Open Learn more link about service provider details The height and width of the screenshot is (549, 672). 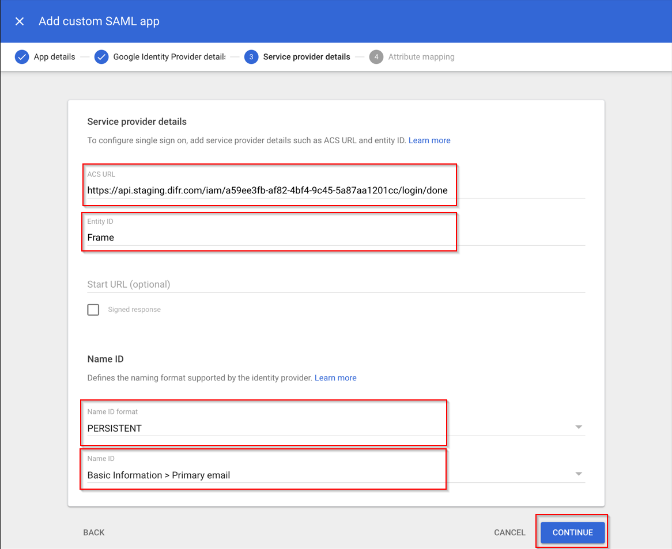(429, 140)
